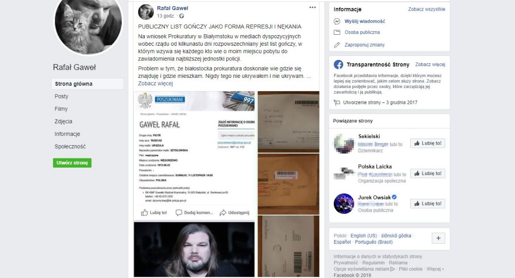
Task: Click the public globe icon next to 13 godz.
Action: point(182,16)
